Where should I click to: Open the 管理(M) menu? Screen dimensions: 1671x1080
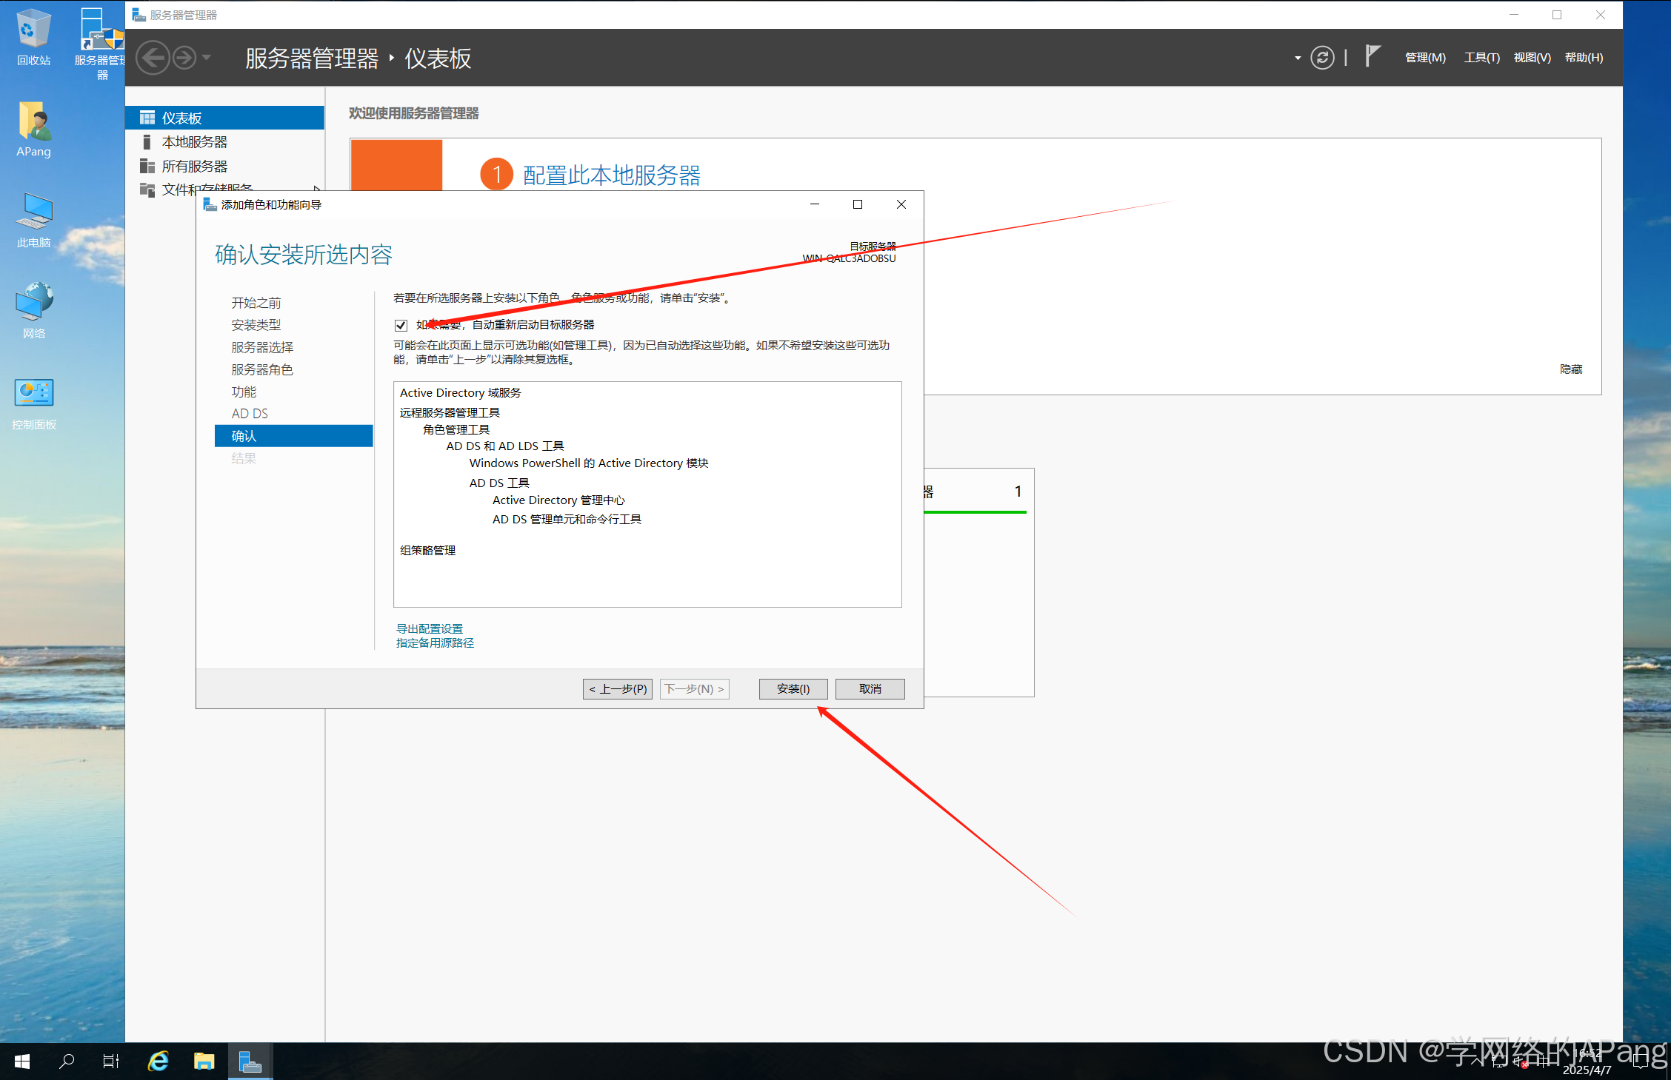1425,58
